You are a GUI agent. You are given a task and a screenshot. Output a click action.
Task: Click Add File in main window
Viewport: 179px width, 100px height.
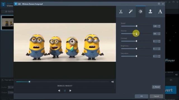(x=9, y=11)
